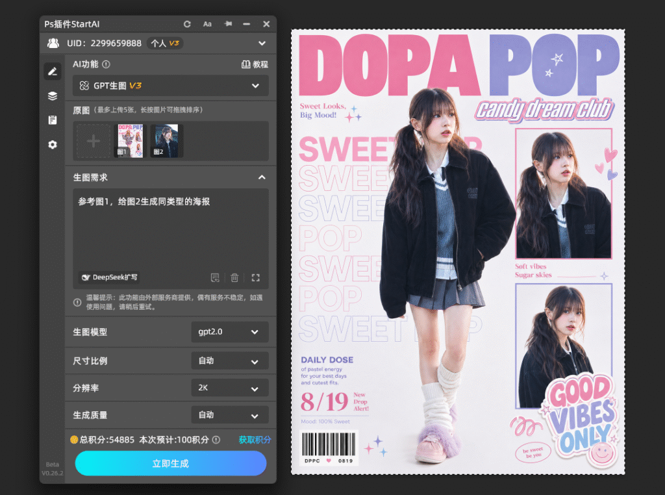Viewport: 665px width, 495px height.
Task: Click the prompt template icon in text box
Action: tap(215, 277)
